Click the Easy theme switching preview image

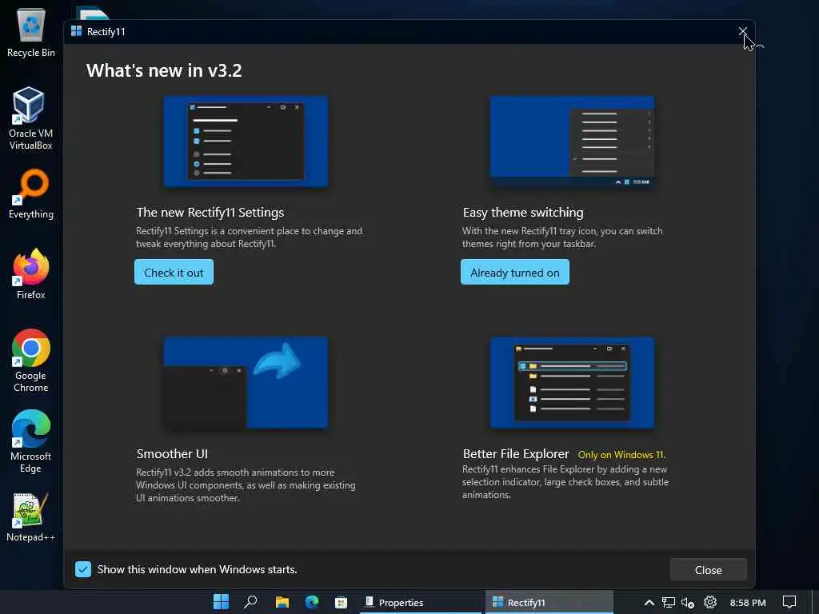coord(572,142)
